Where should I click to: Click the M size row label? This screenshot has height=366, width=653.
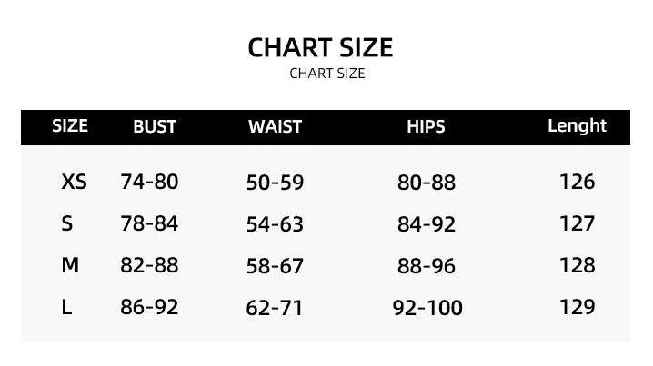pyautogui.click(x=70, y=265)
